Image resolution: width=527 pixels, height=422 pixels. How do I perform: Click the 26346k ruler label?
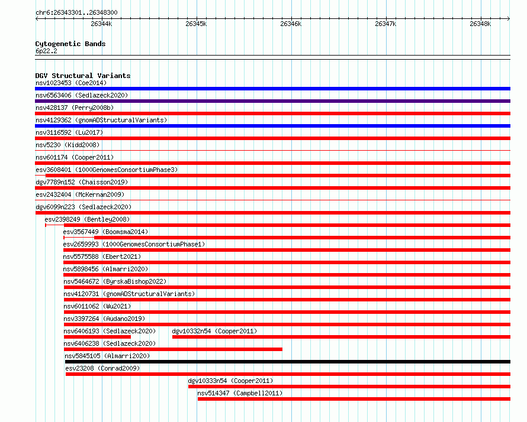291,24
